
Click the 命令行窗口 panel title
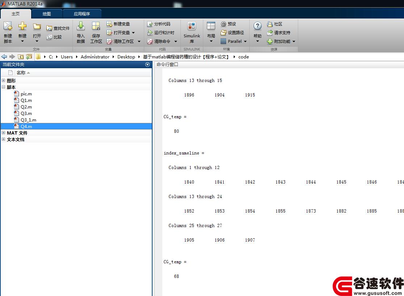(x=167, y=65)
